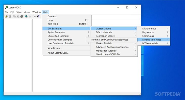The image size is (185, 100).
Task: Expand the arrow beside Choice GUI Examples
Action: [x=89, y=36]
